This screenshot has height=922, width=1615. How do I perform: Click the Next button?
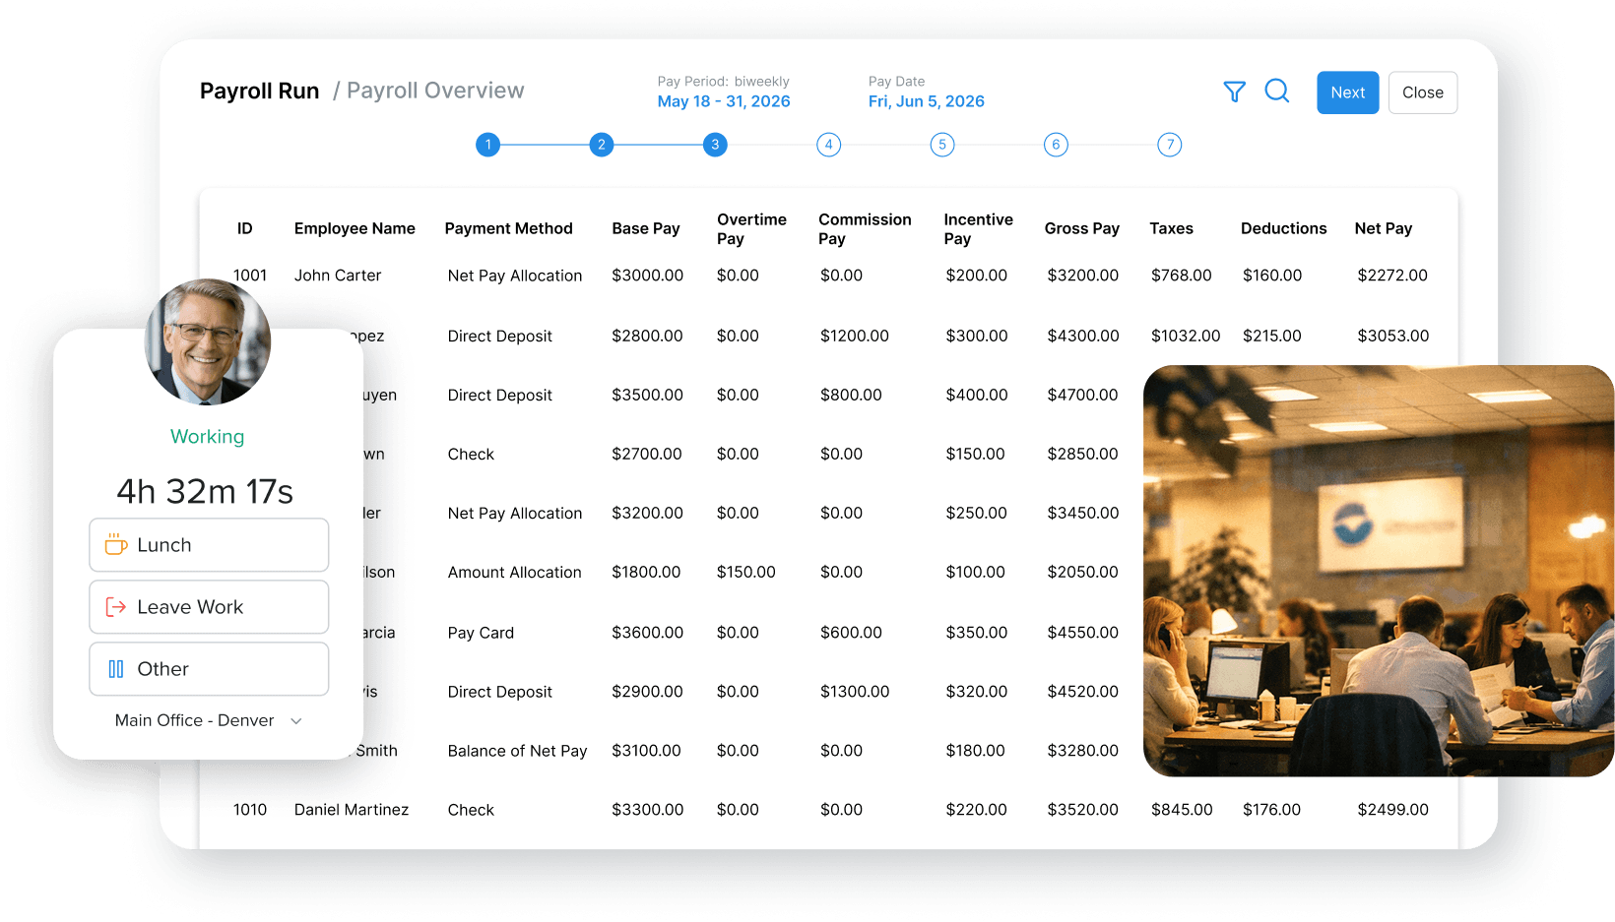click(1347, 92)
